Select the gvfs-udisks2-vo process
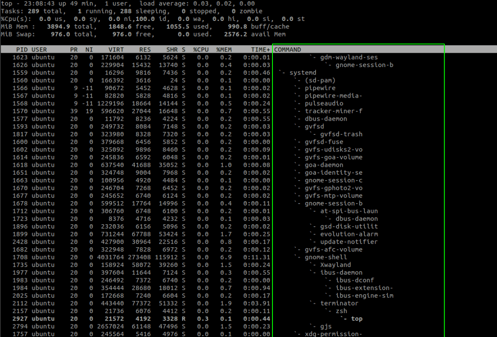The height and width of the screenshot is (337, 497). coord(334,150)
